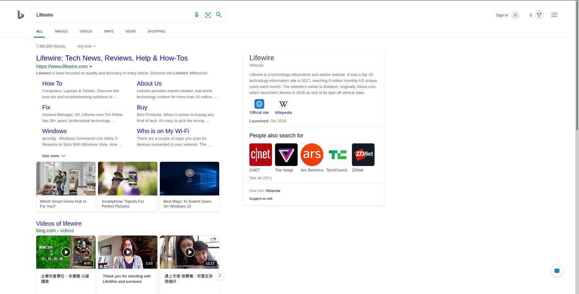Image resolution: width=579 pixels, height=294 pixels.
Task: Open the hamburger settings menu
Action: tap(554, 15)
